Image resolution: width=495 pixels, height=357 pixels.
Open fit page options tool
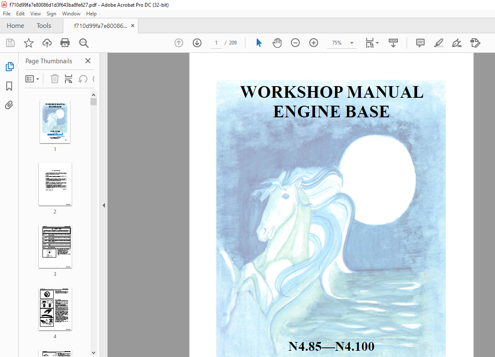[x=370, y=43]
